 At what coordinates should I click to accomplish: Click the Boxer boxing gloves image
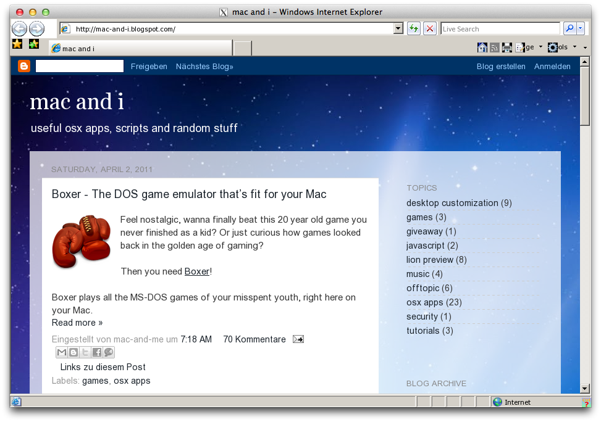click(82, 241)
